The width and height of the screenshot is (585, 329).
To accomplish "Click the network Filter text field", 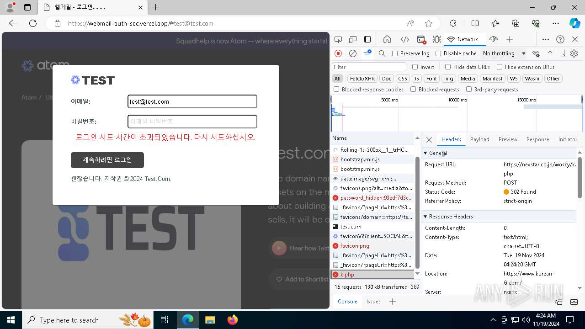I will coord(369,67).
